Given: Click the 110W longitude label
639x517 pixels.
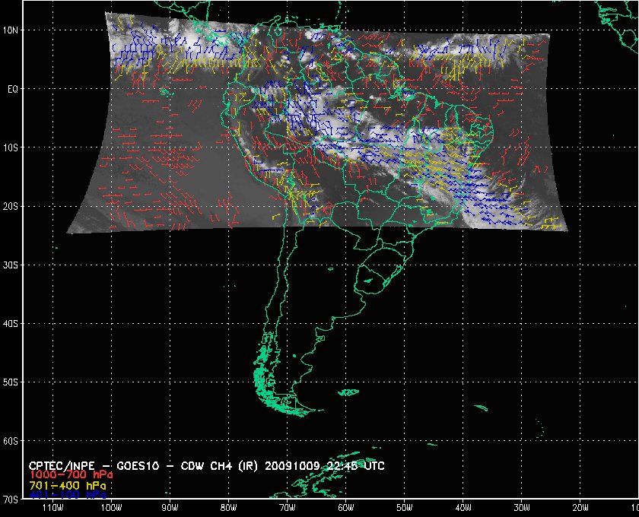Looking at the screenshot, I should pos(52,507).
